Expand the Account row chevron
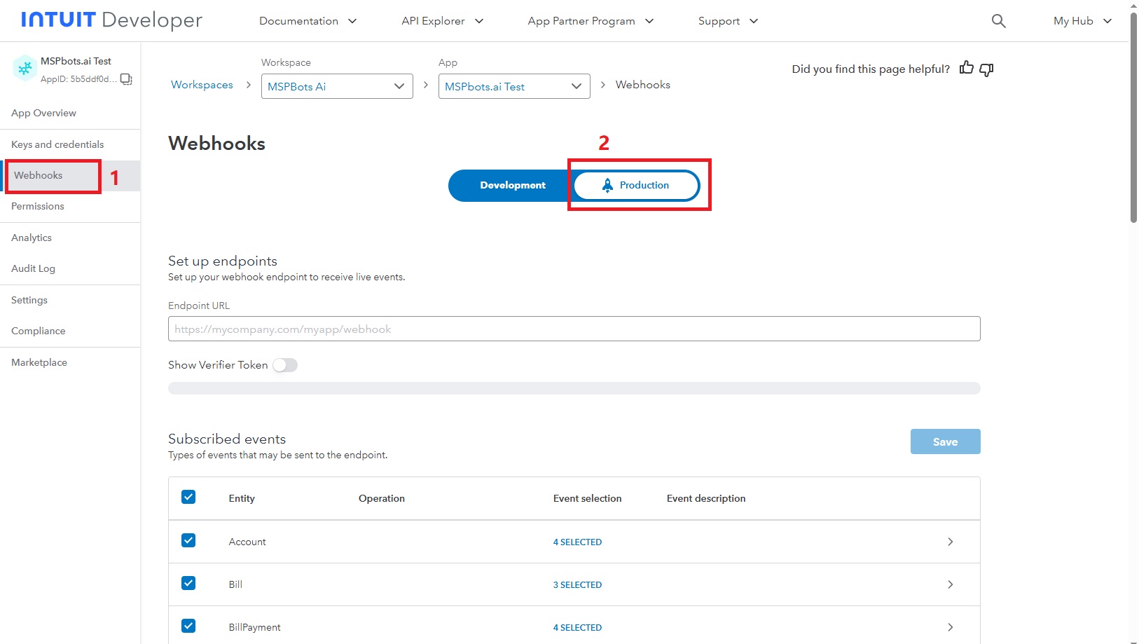 [x=950, y=542]
